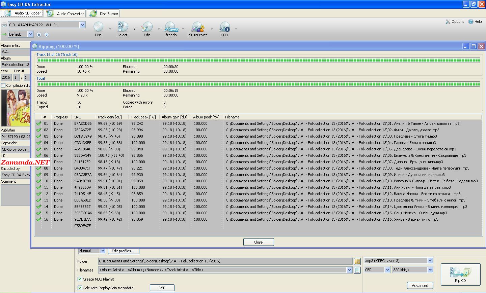Switch to the Audio CD Ripper tab
This screenshot has width=486, height=293.
[22, 13]
